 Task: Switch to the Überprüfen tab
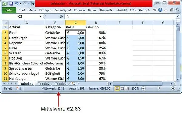pyautogui.click(x=106, y=10)
